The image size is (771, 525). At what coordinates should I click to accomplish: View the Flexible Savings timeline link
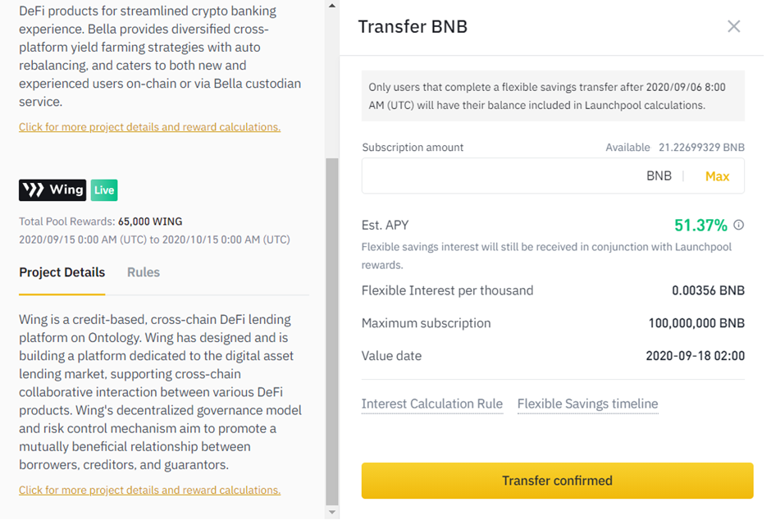587,404
